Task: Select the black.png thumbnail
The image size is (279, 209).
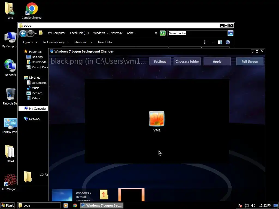Action: (x=131, y=195)
